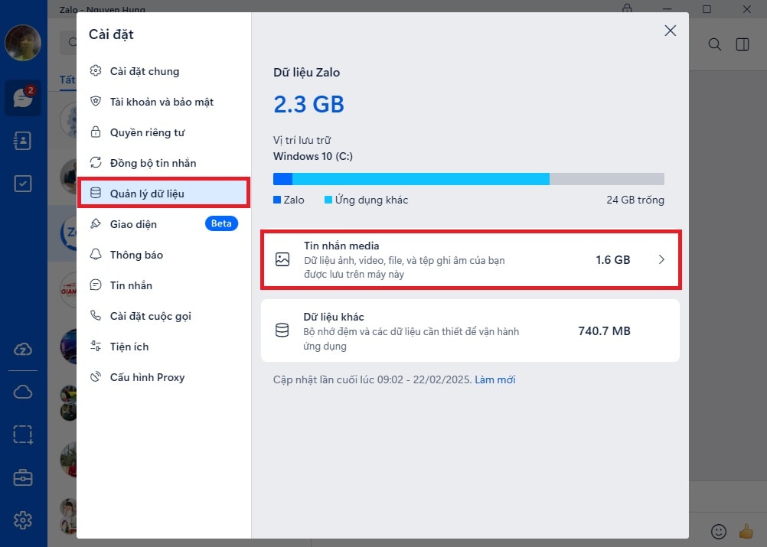
Task: Click the Windows 10 (C:) storage location
Action: coord(313,156)
